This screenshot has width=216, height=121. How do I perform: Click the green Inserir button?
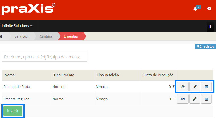13,111
